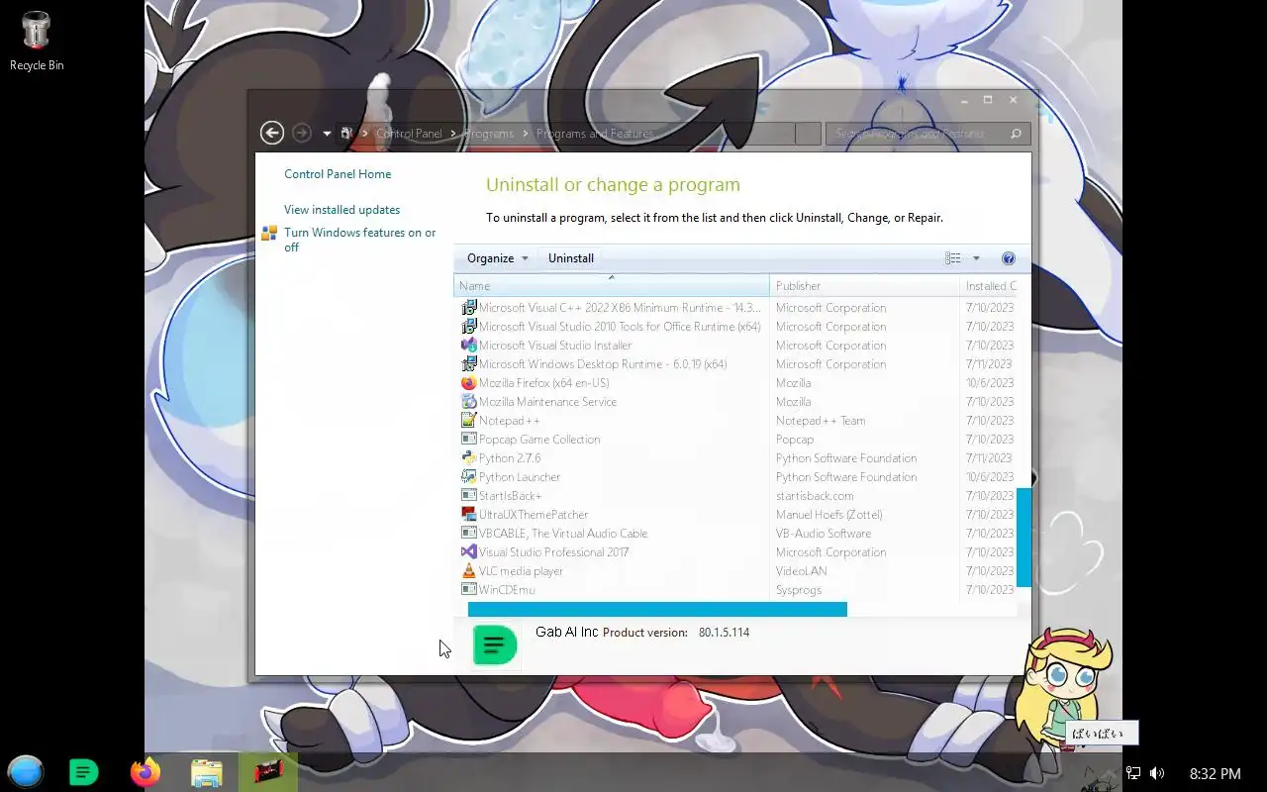Open File Explorer from the taskbar

point(207,772)
